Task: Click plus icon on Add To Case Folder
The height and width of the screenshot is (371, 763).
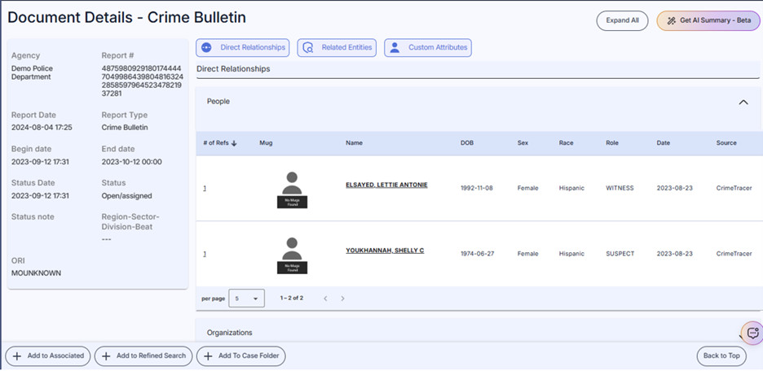Action: (x=208, y=356)
